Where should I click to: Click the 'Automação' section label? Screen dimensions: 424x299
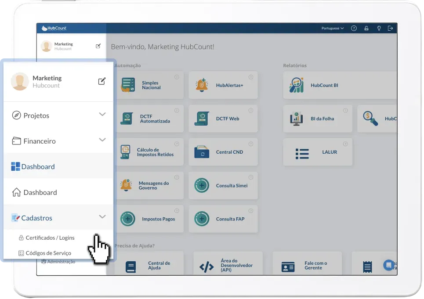pos(127,65)
